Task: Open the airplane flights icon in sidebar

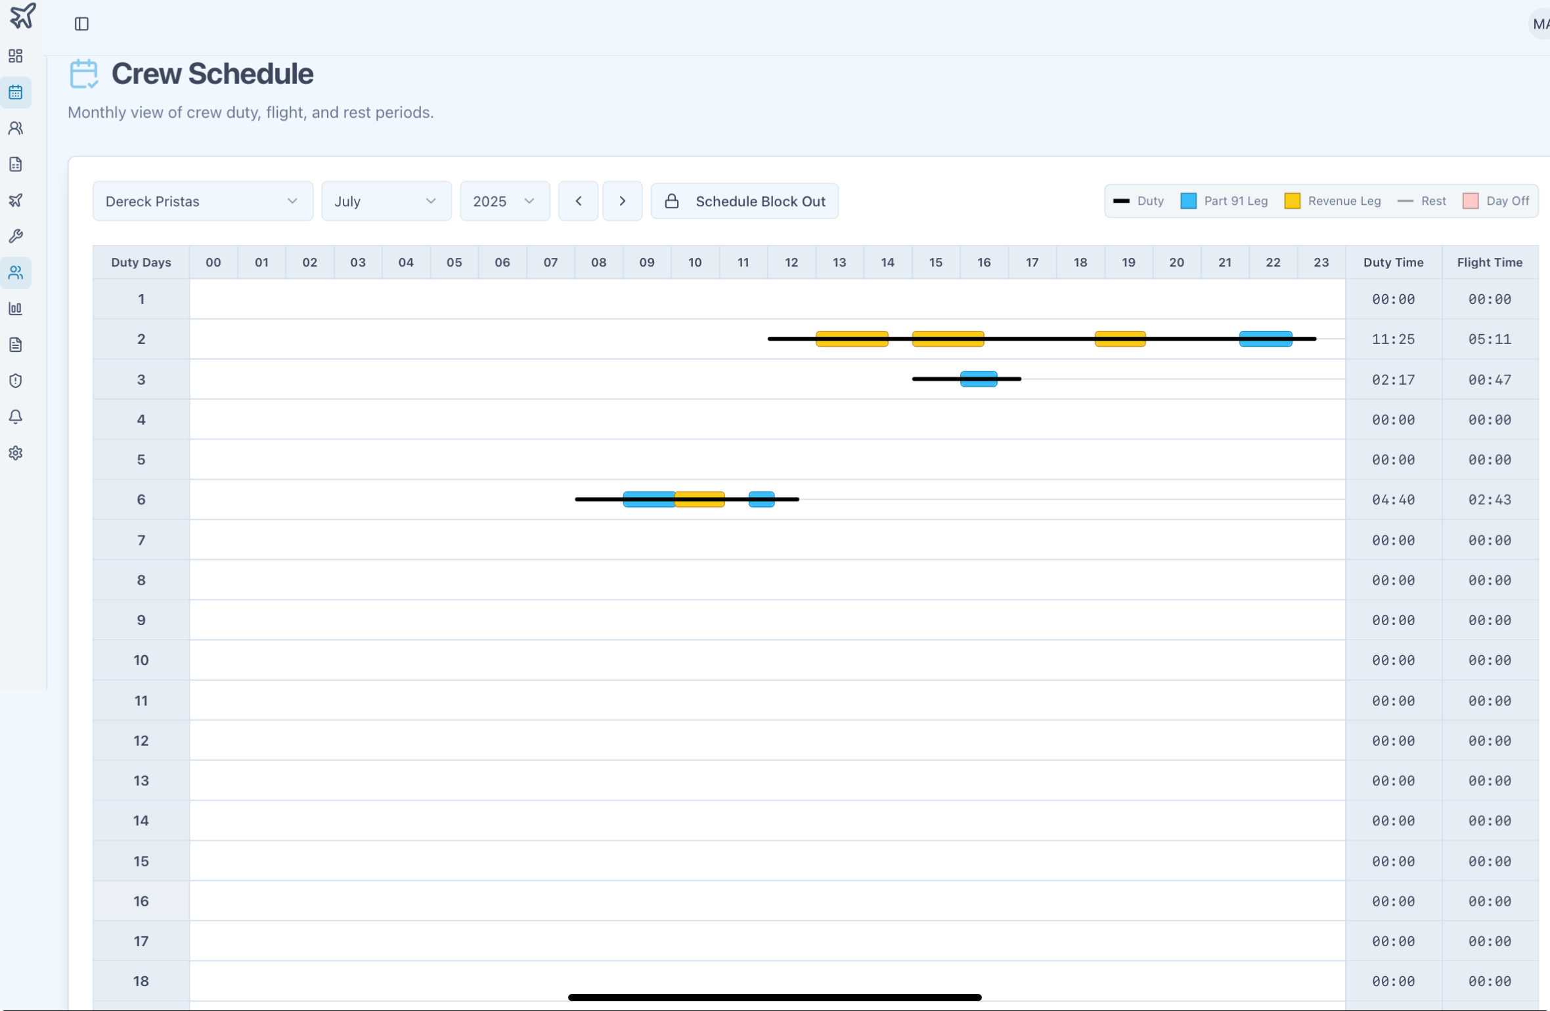Action: pos(16,200)
